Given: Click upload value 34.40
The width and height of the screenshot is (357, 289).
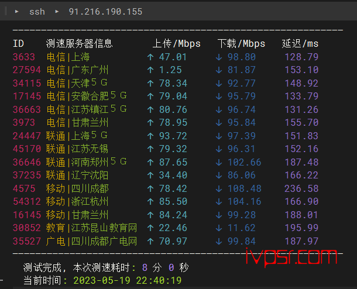Looking at the screenshot, I should tap(173, 176).
